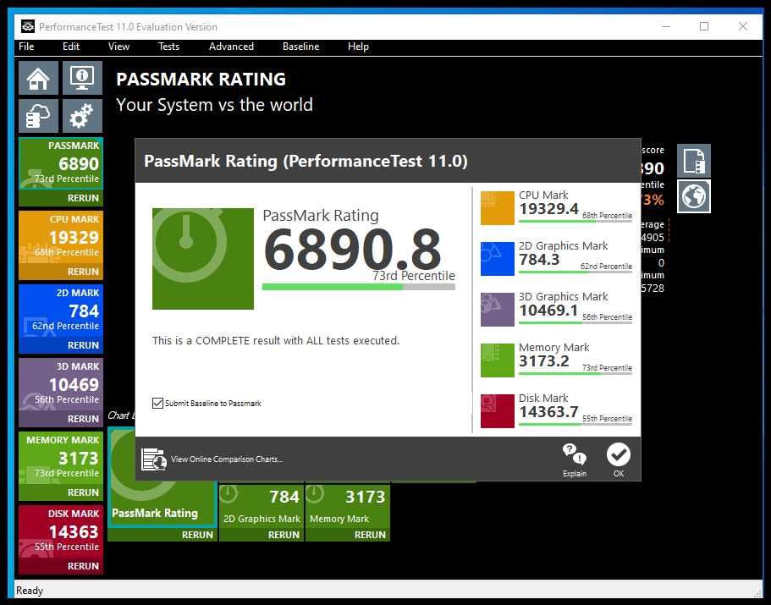Screen dimensions: 771x605
Task: Click the PerformanceTest app icon in title bar
Action: pyautogui.click(x=28, y=26)
